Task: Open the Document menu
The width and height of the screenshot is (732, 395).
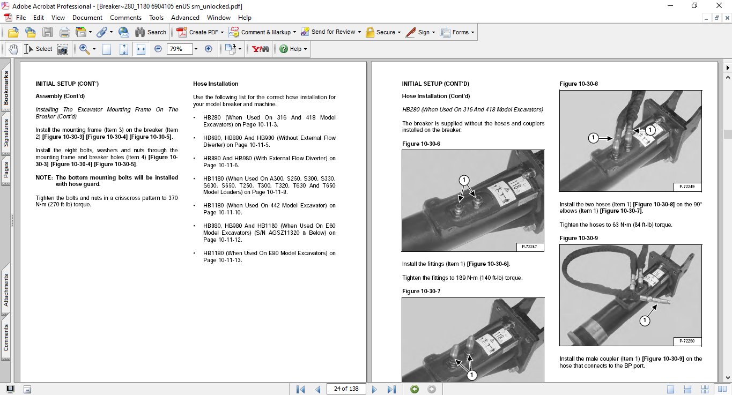Action: tap(87, 17)
